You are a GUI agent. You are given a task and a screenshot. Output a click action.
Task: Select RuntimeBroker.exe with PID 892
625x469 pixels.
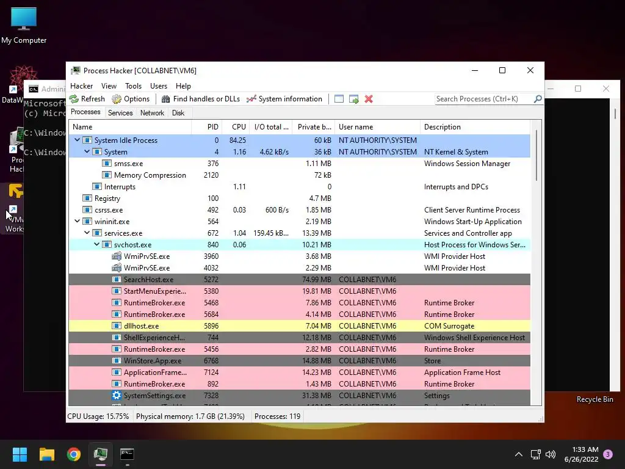299,384
